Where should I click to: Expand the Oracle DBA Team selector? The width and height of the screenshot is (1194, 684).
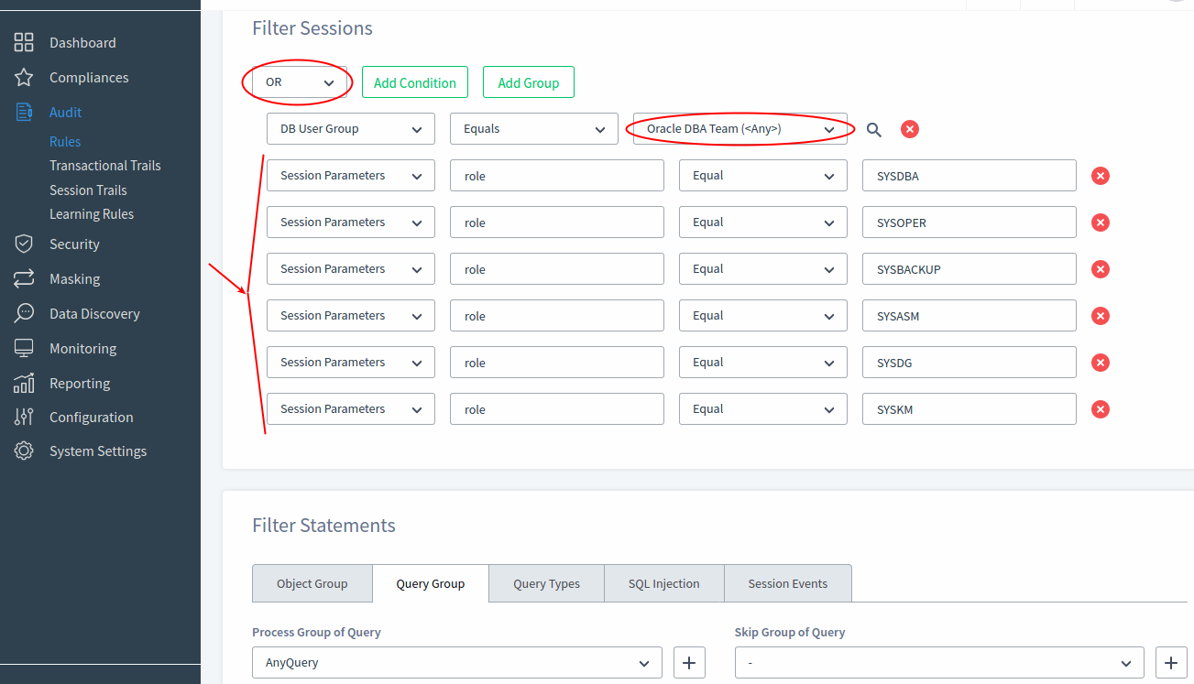click(x=739, y=128)
